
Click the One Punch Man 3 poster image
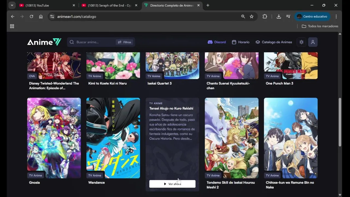(291, 66)
